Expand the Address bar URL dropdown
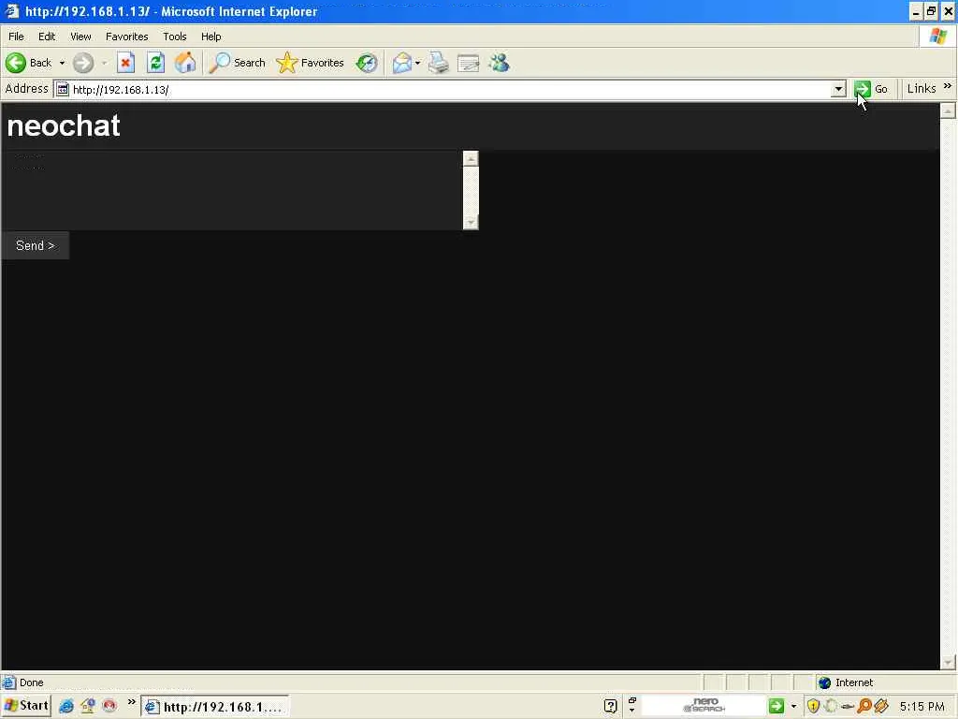This screenshot has height=719, width=958. point(839,89)
